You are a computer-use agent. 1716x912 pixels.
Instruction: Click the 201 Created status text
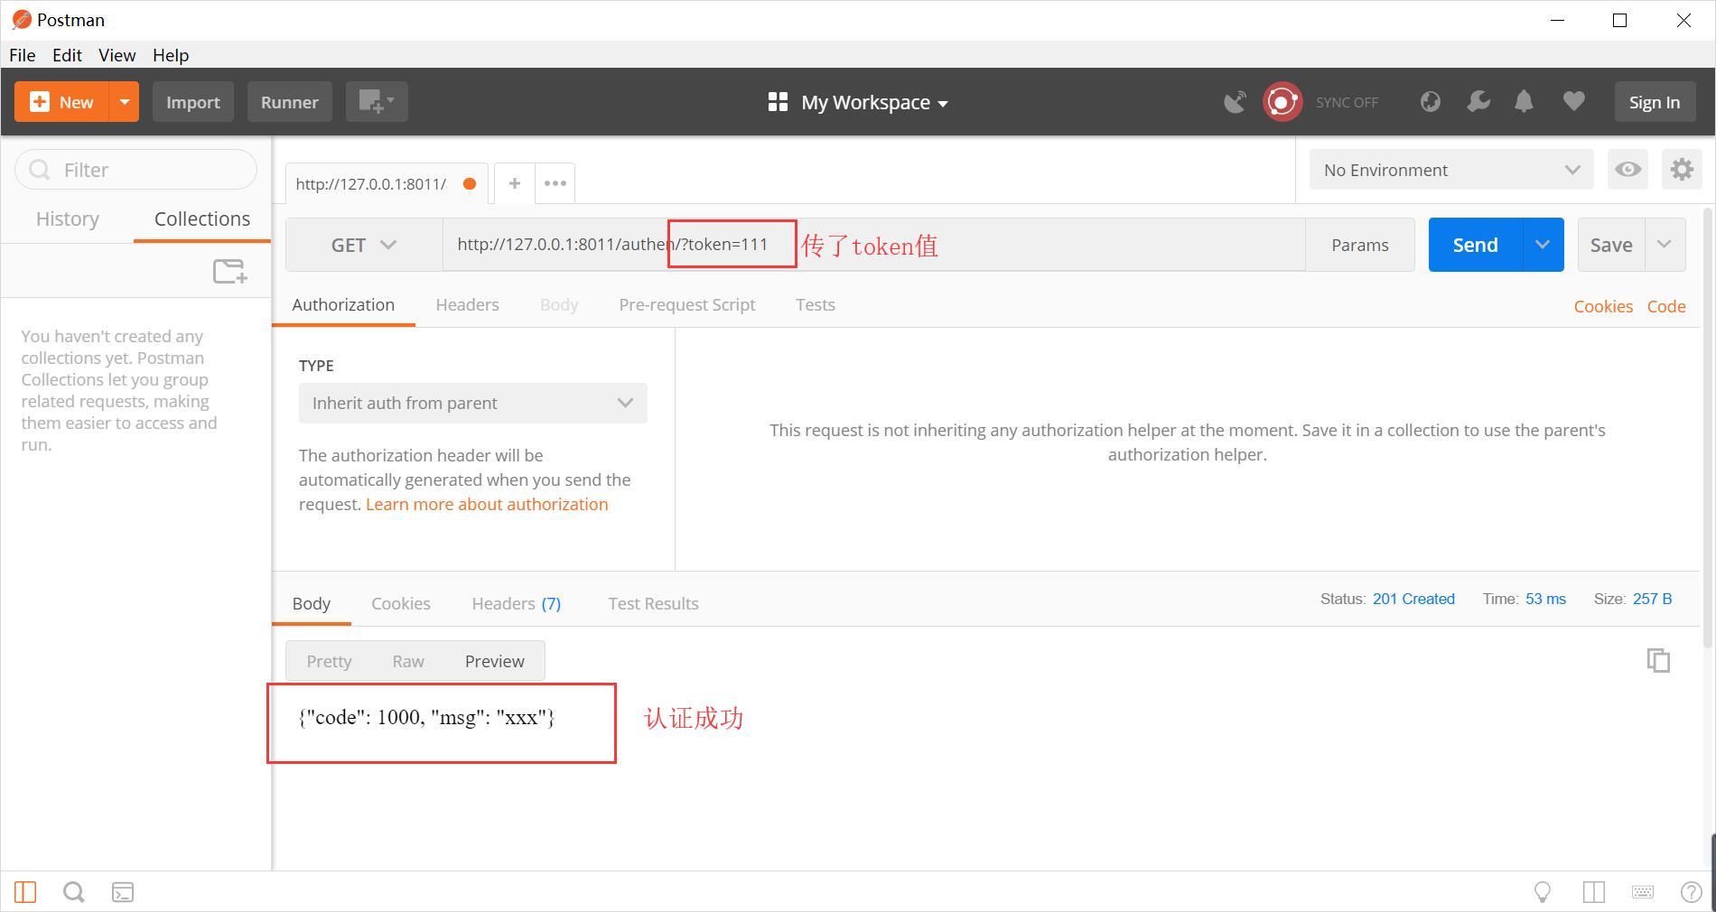[1413, 599]
